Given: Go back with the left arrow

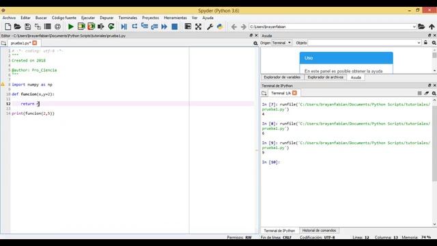Looking at the screenshot, I should pos(234,27).
